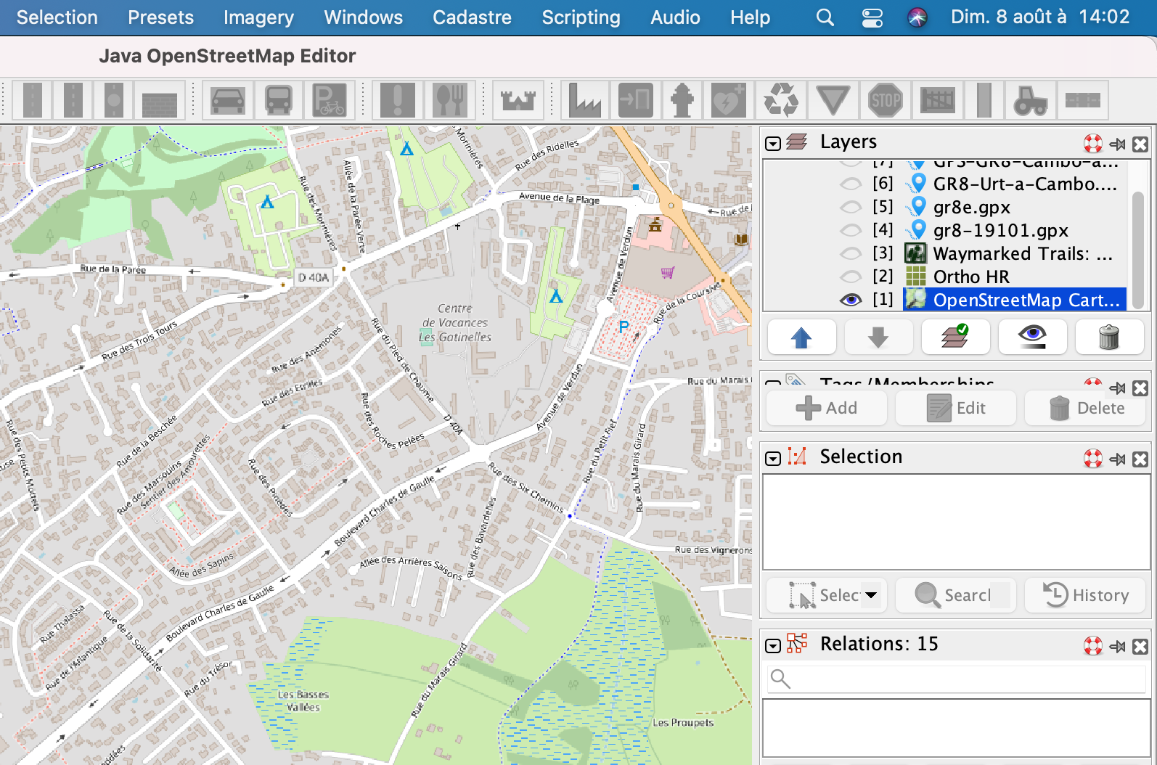Open help for the Selection panel
The height and width of the screenshot is (765, 1157).
point(1093,459)
